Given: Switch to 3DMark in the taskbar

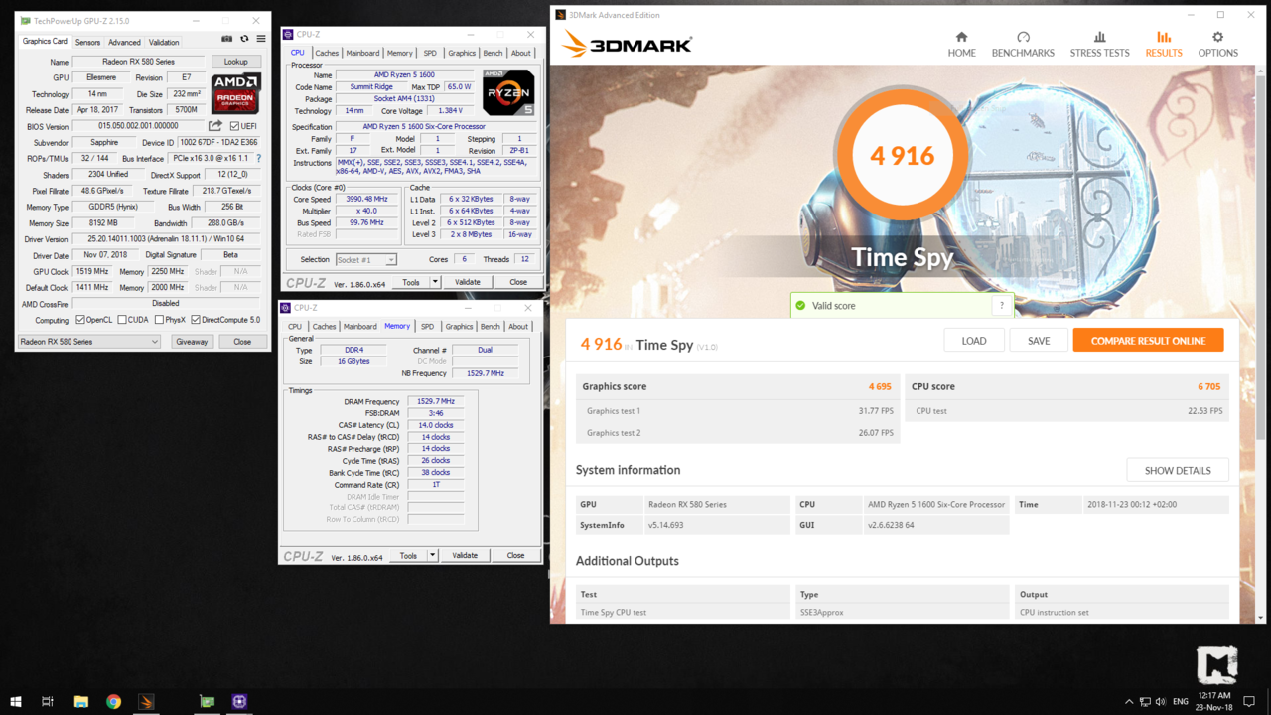Looking at the screenshot, I should click(x=146, y=701).
